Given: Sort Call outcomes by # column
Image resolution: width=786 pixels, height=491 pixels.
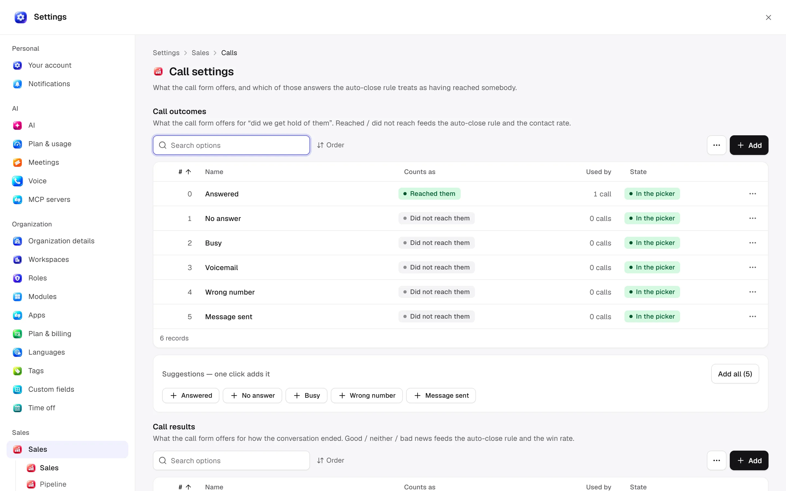Looking at the screenshot, I should 184,172.
